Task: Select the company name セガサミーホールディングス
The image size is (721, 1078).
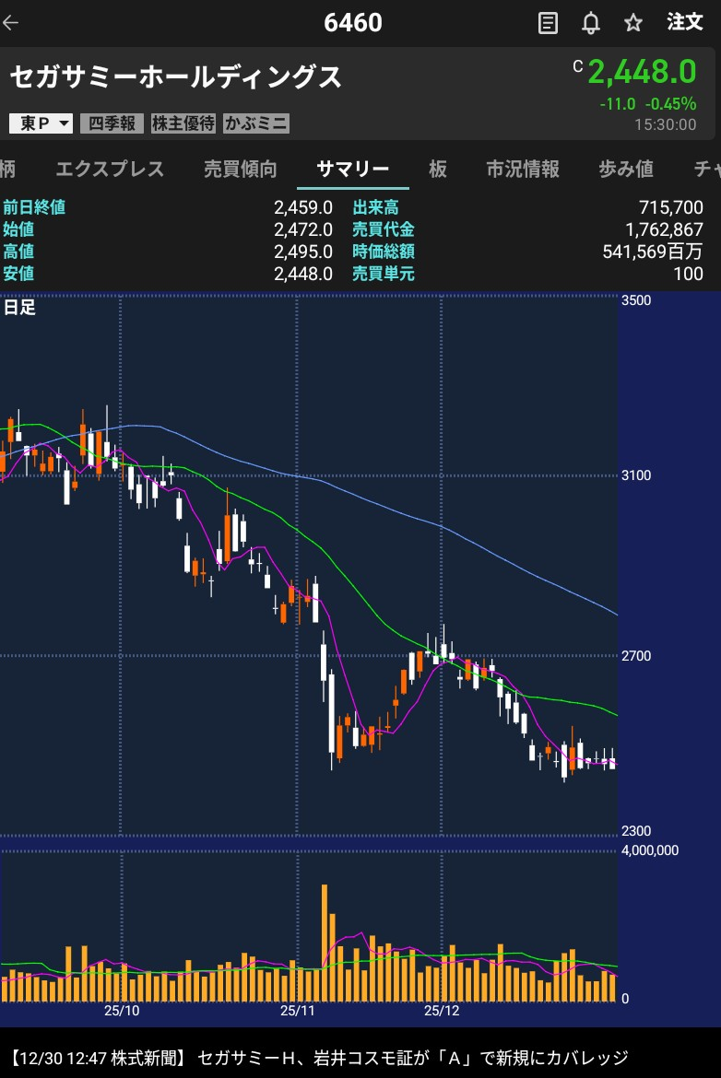Action: pos(175,77)
